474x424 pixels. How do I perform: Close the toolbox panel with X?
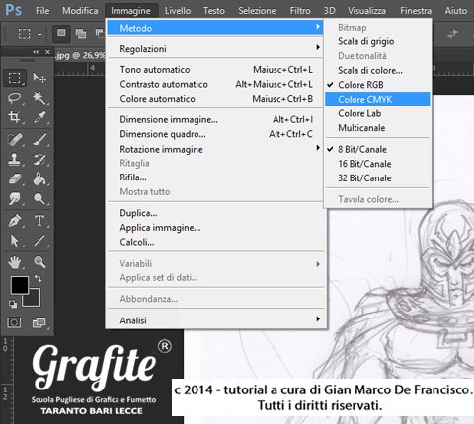pyautogui.click(x=47, y=52)
